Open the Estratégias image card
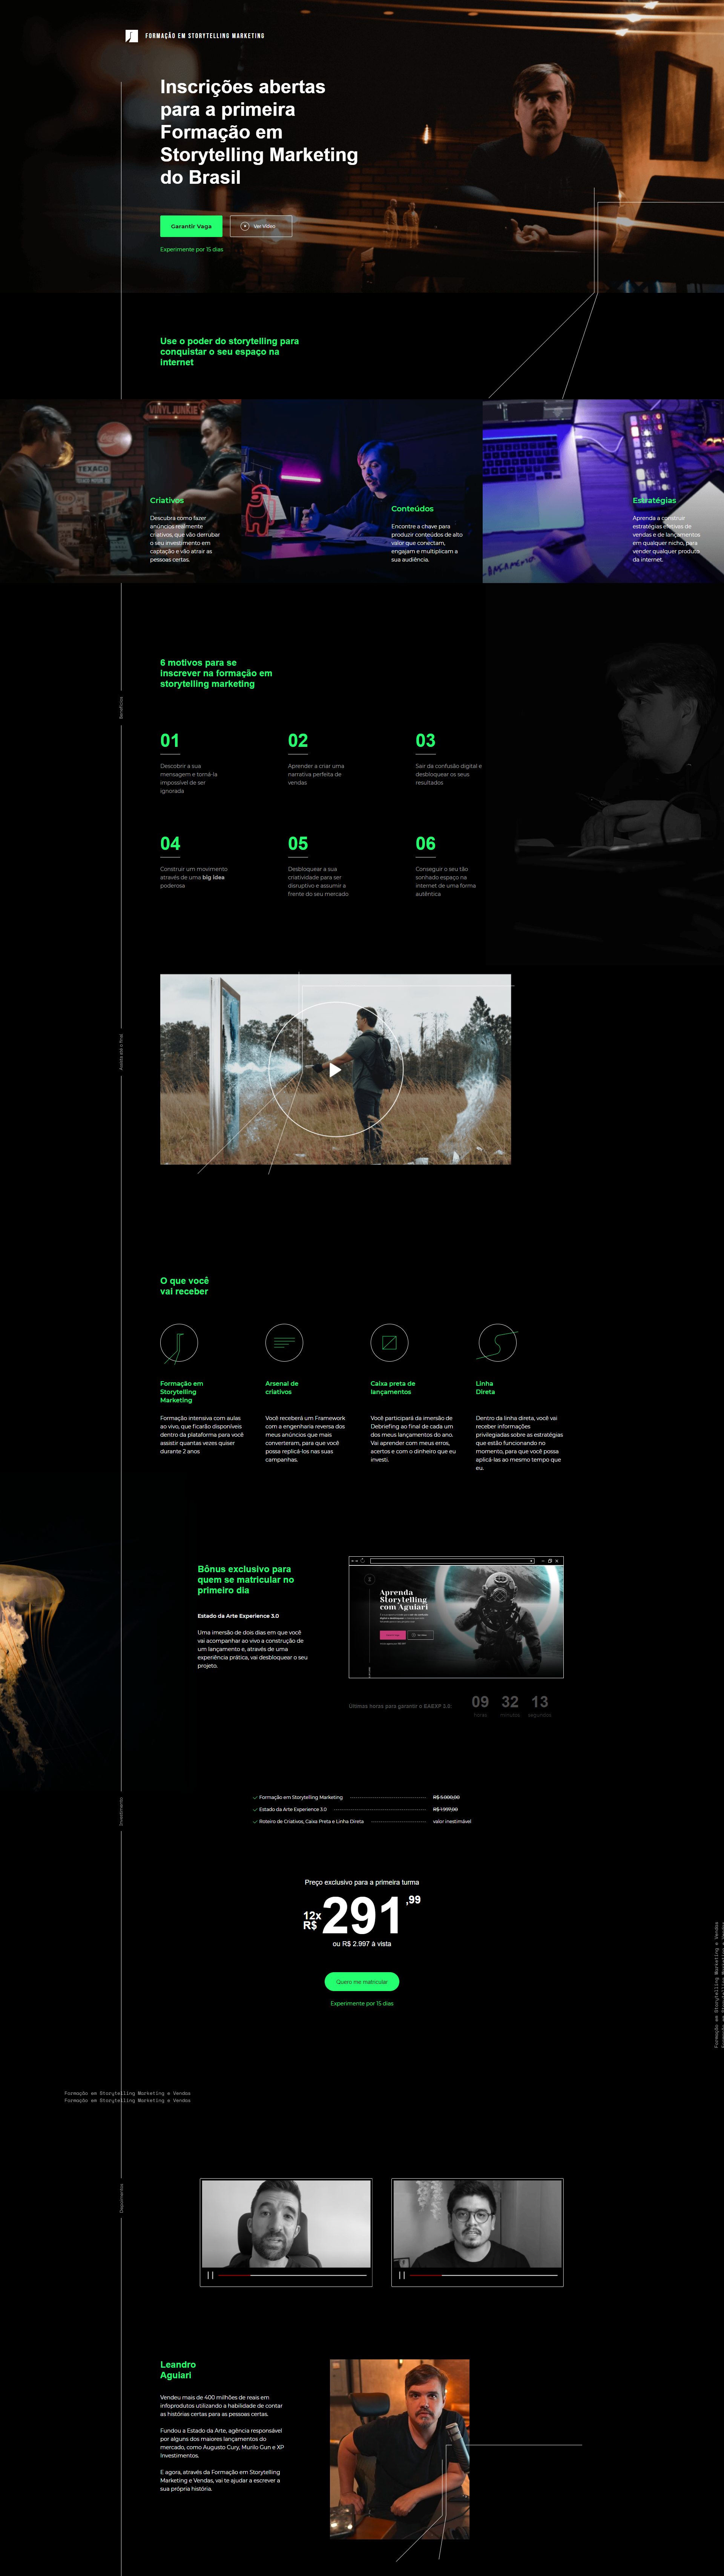Viewport: 724px width, 2576px height. tap(603, 490)
